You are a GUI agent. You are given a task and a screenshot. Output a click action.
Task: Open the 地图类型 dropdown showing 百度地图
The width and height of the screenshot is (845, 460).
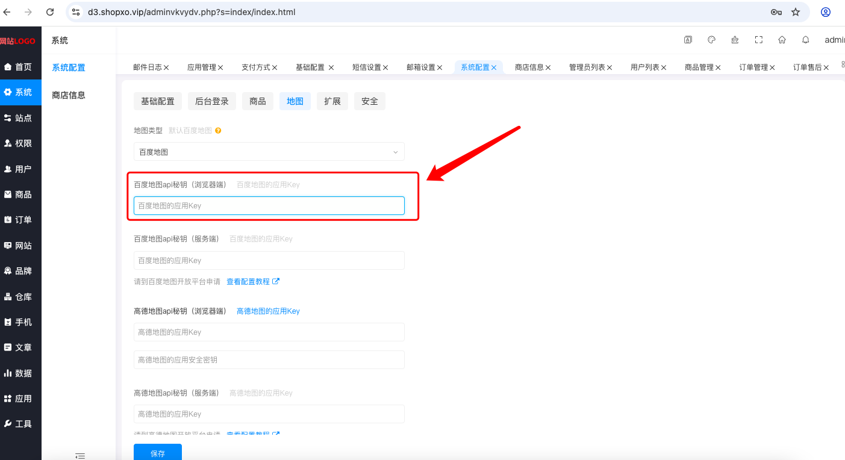[x=269, y=152]
